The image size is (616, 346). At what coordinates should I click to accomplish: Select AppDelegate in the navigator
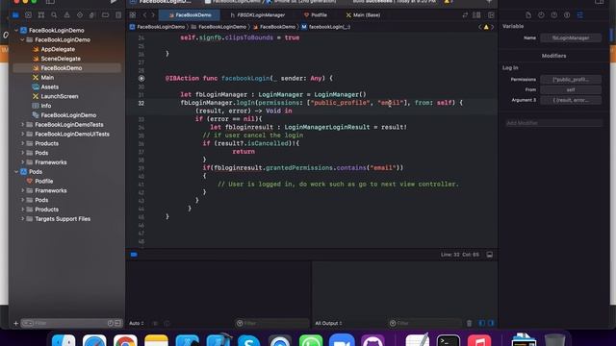click(x=58, y=49)
